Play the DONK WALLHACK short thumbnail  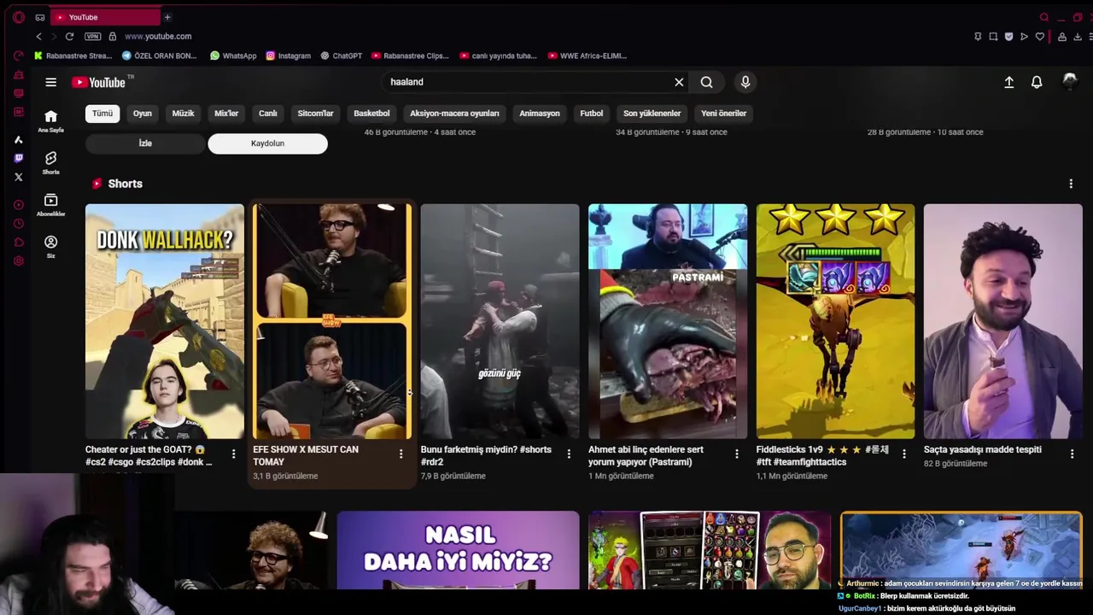pyautogui.click(x=165, y=321)
